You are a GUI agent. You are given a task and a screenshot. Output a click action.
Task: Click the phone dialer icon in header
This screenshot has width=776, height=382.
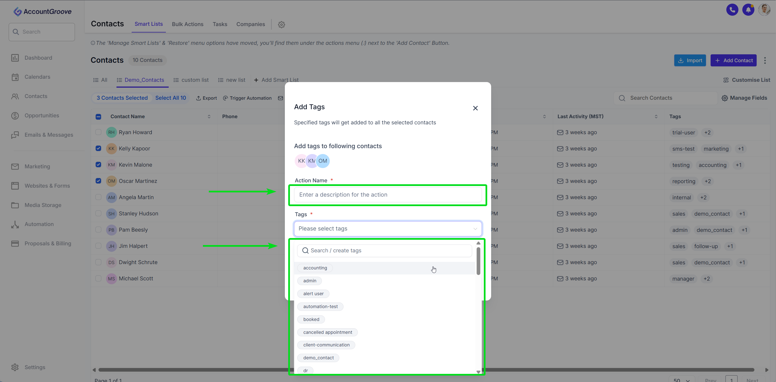732,10
